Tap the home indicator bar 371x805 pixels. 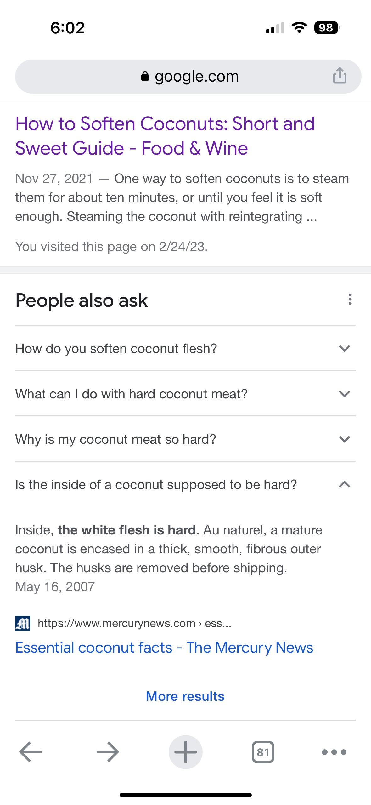[x=185, y=795]
